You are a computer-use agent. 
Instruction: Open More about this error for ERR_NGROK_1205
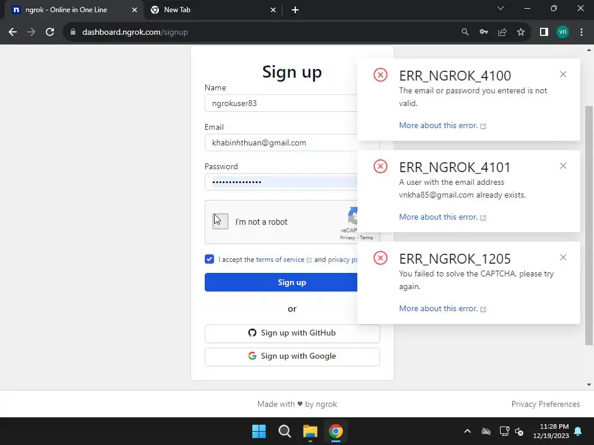tap(443, 308)
